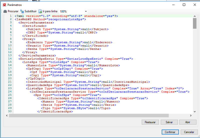Click the IssWebWS Method line

click(x=50, y=19)
